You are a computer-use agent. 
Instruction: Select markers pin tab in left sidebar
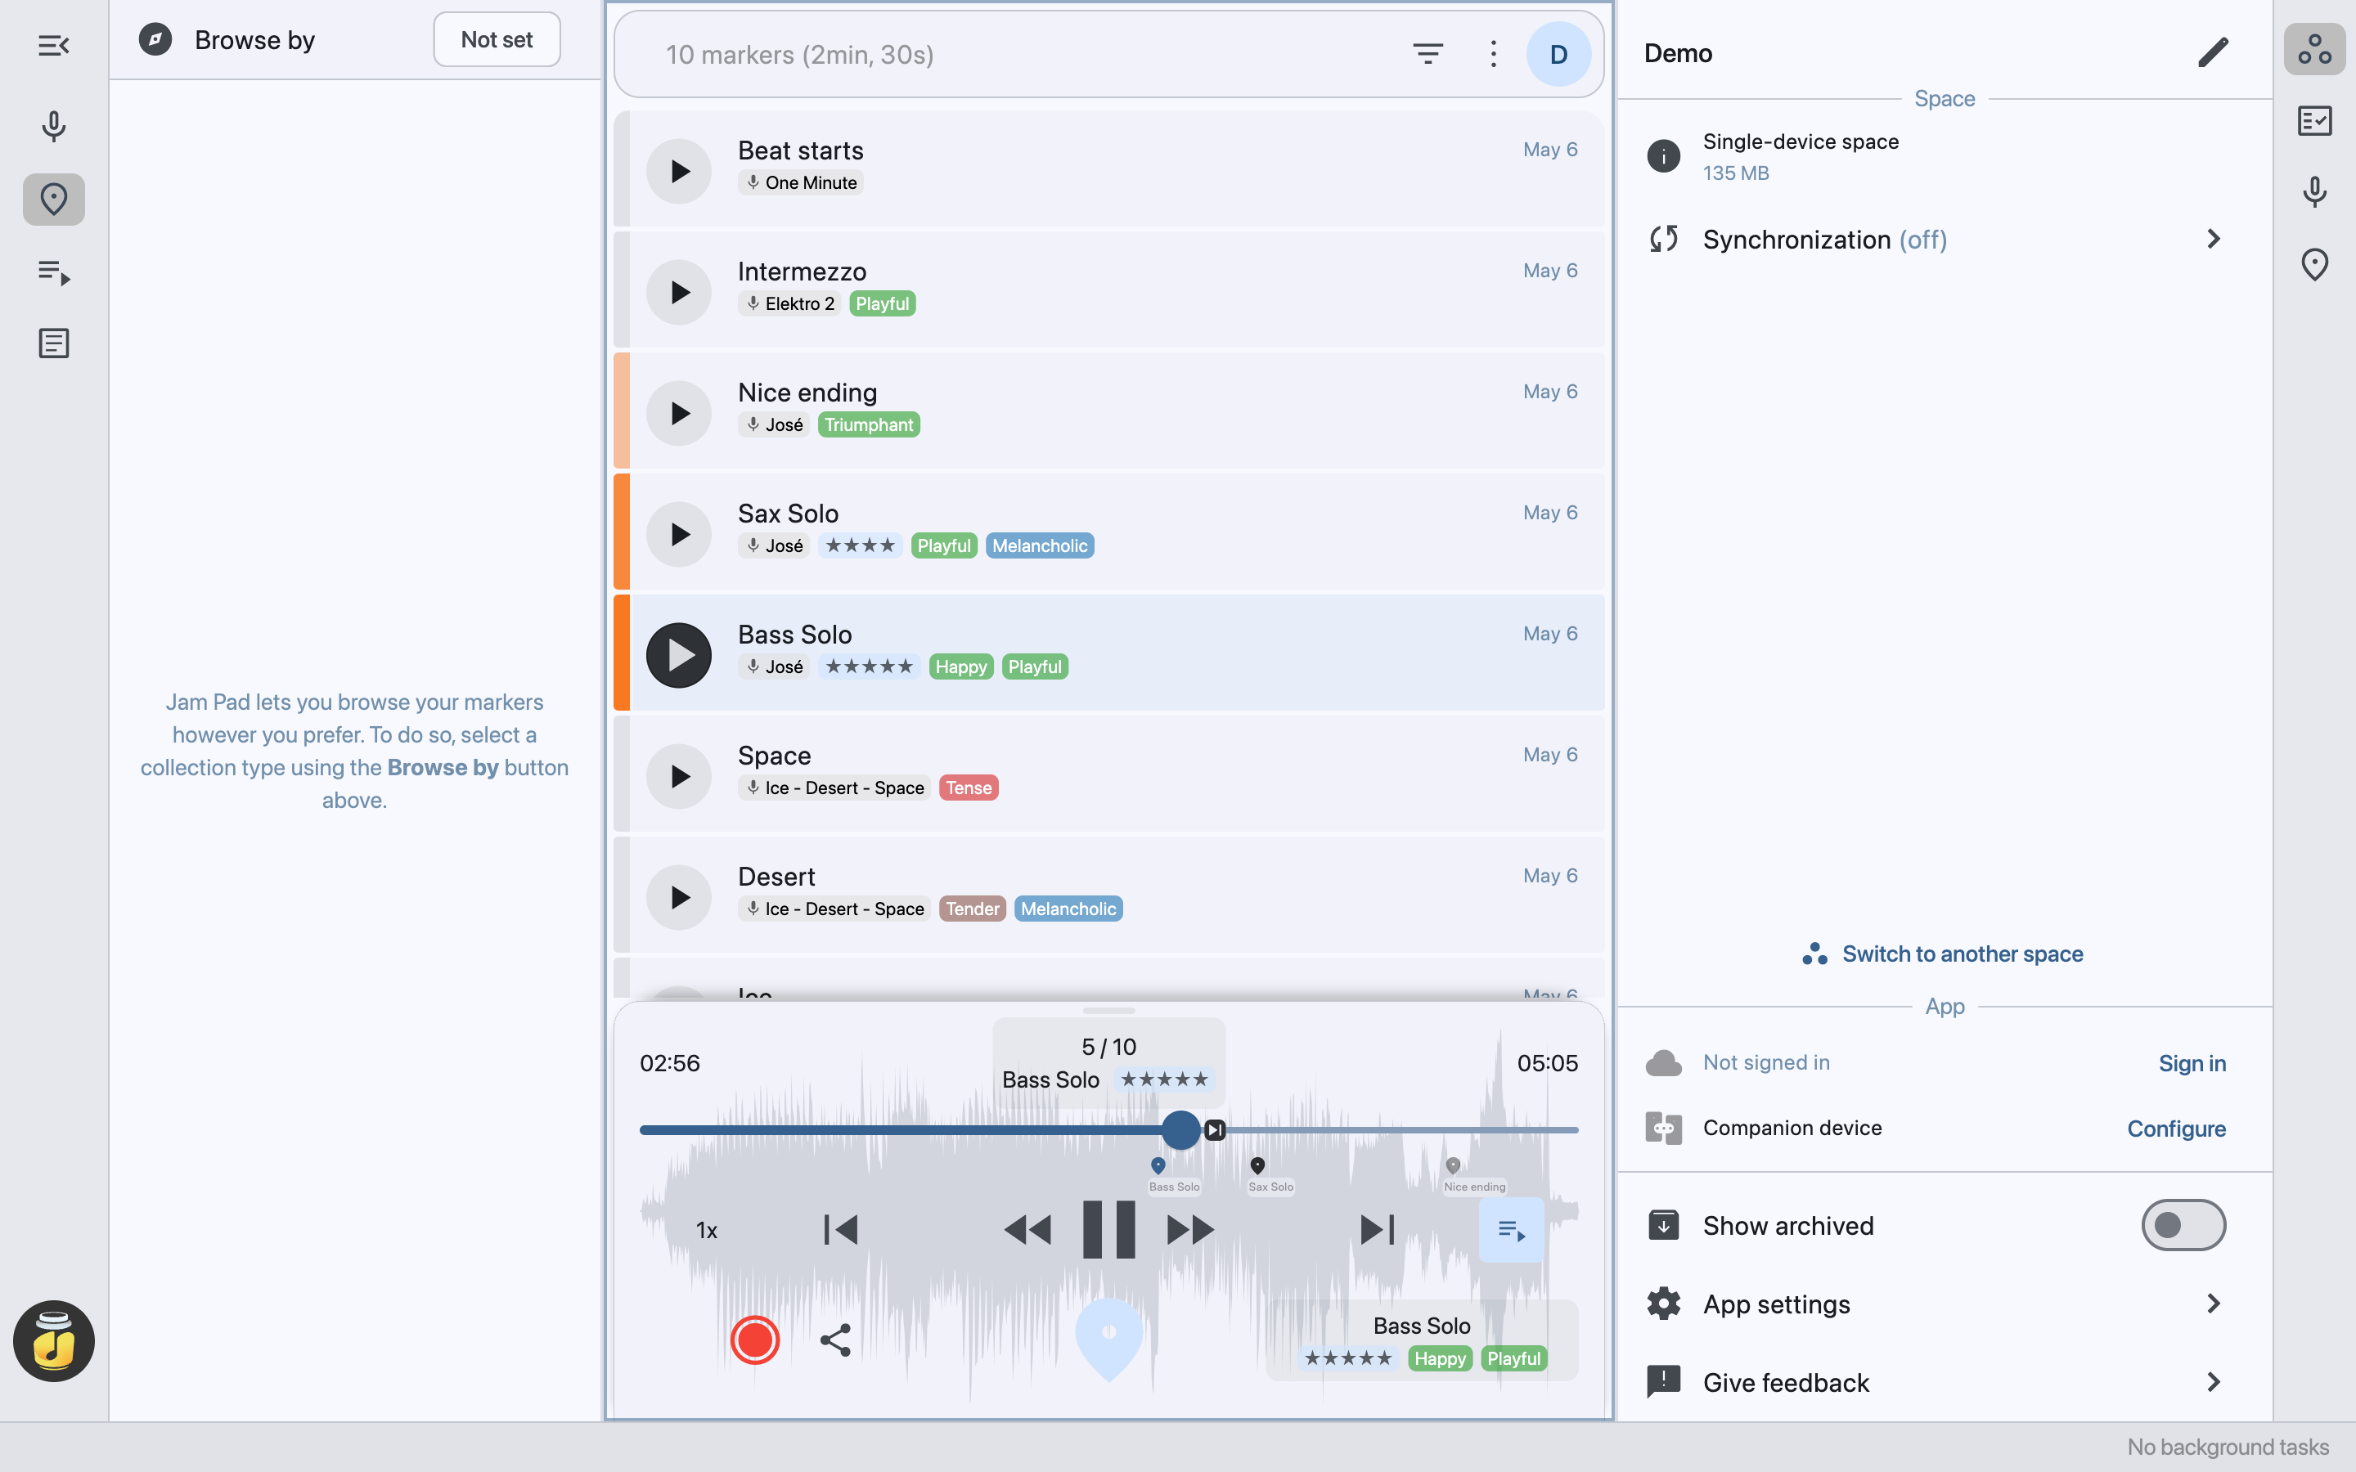click(x=53, y=200)
